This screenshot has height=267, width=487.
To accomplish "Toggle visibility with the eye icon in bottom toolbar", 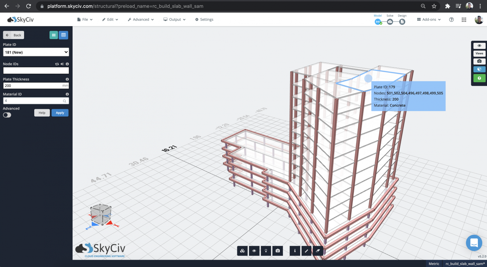I will 254,250.
